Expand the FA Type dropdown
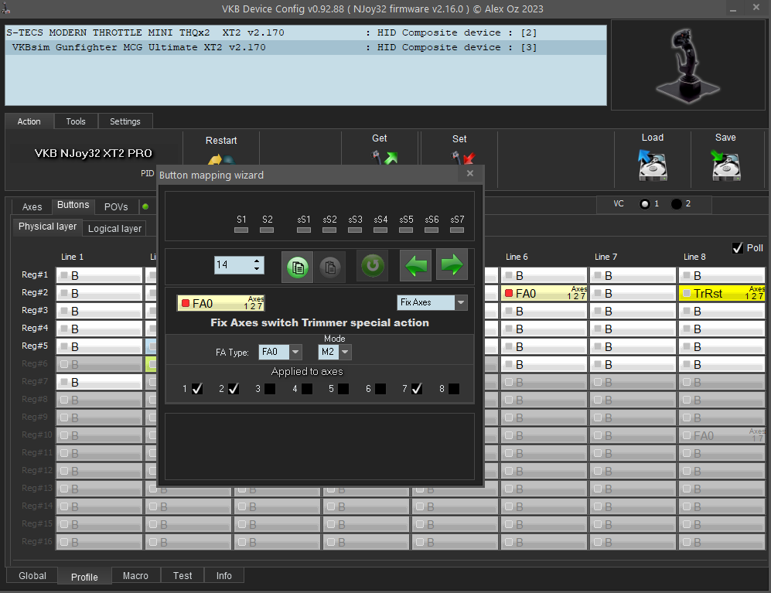 295,352
